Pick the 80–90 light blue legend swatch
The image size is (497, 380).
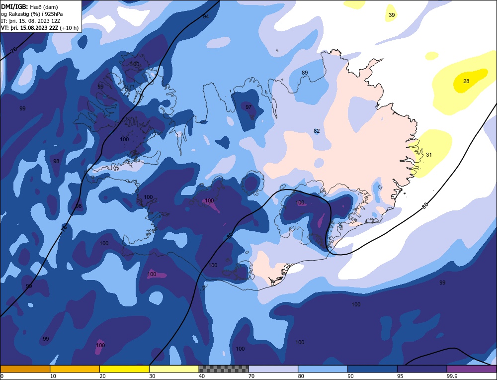click(x=323, y=369)
